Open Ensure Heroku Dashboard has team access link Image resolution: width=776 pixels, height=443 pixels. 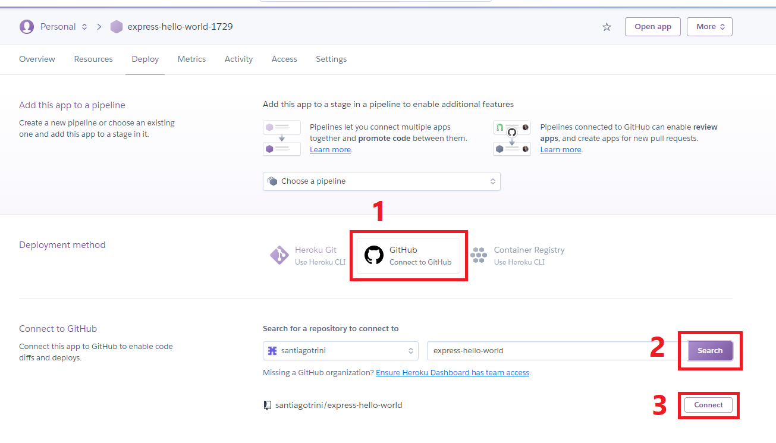click(x=453, y=373)
